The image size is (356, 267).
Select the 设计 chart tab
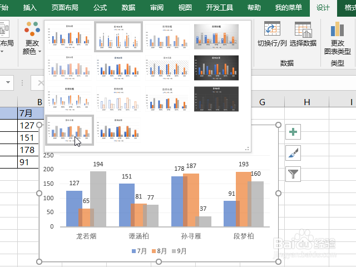pos(323,8)
